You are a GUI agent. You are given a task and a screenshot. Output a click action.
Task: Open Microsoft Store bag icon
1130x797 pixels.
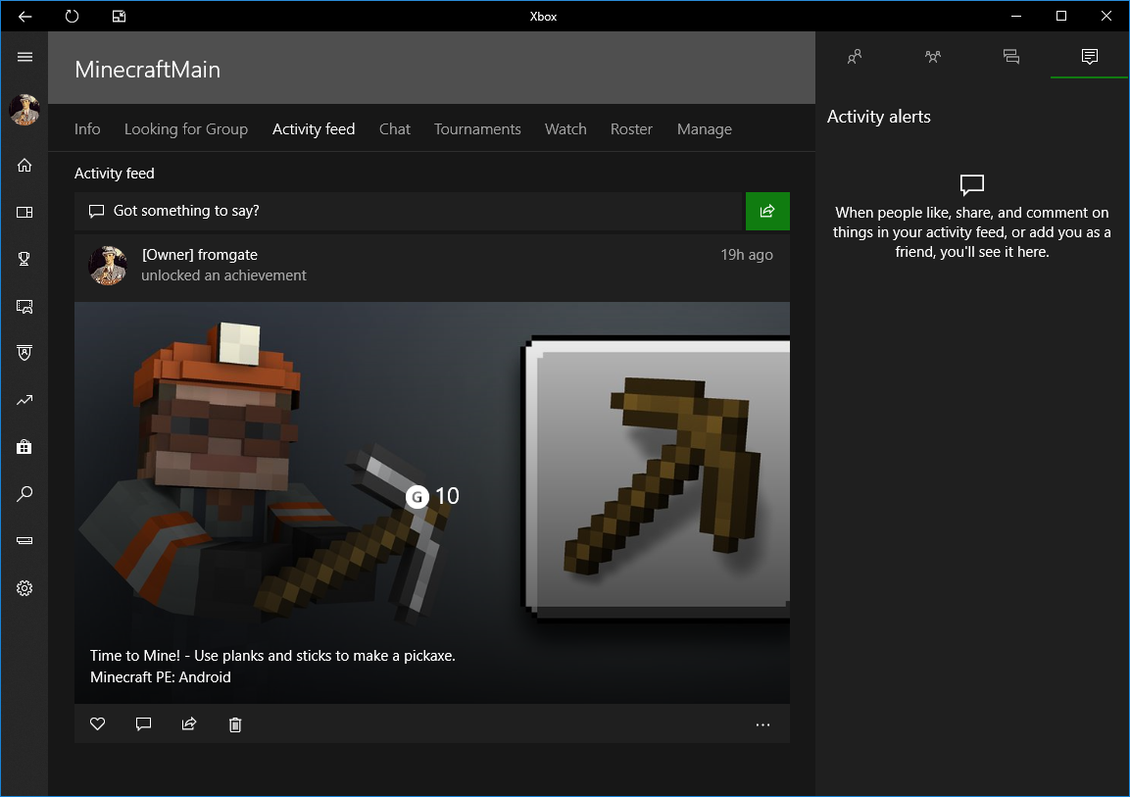coord(25,447)
